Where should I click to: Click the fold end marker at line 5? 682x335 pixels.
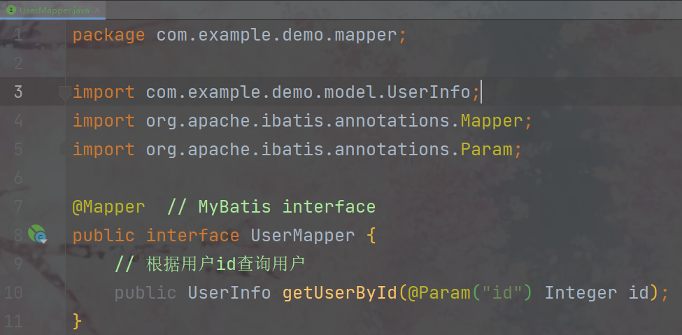pos(65,148)
